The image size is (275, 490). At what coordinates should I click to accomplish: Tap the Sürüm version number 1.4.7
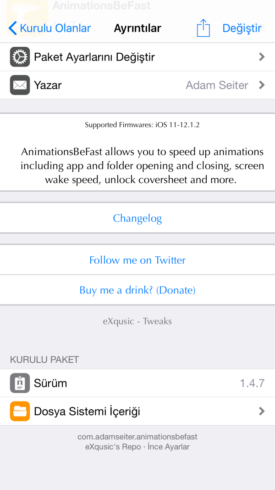(252, 383)
